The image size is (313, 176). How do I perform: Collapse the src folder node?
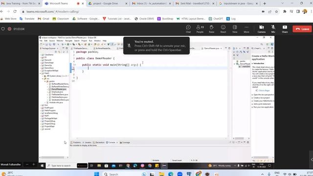[43, 79]
